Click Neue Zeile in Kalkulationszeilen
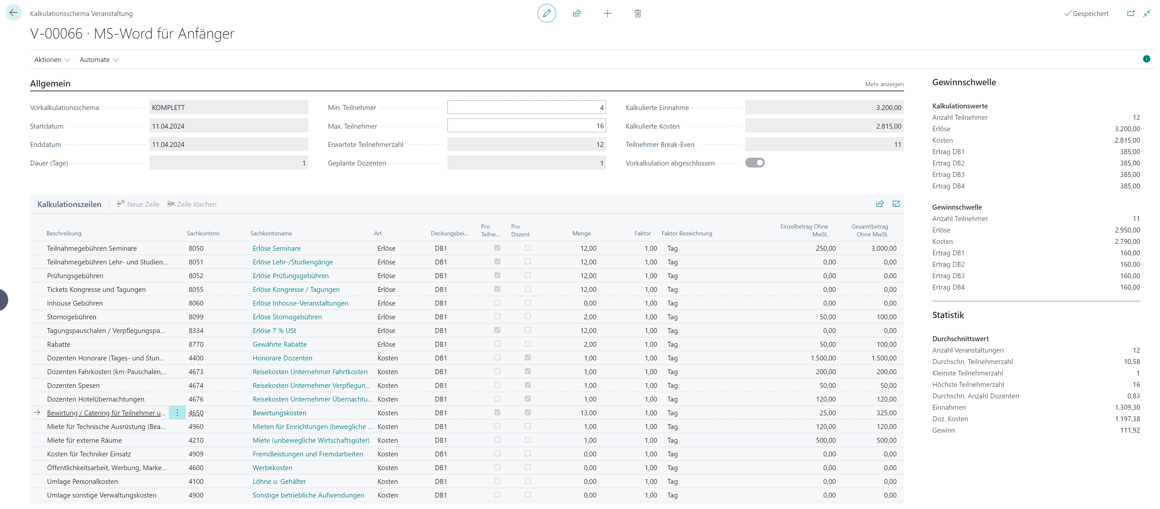Screen dimensions: 1160x509 click(x=138, y=204)
